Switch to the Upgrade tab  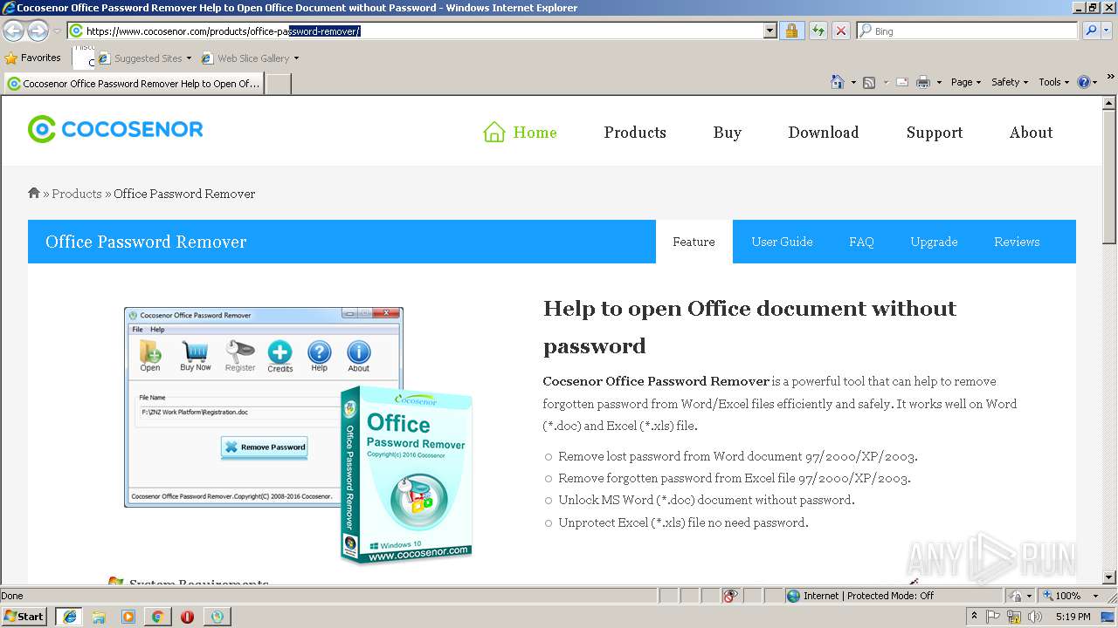pyautogui.click(x=934, y=242)
